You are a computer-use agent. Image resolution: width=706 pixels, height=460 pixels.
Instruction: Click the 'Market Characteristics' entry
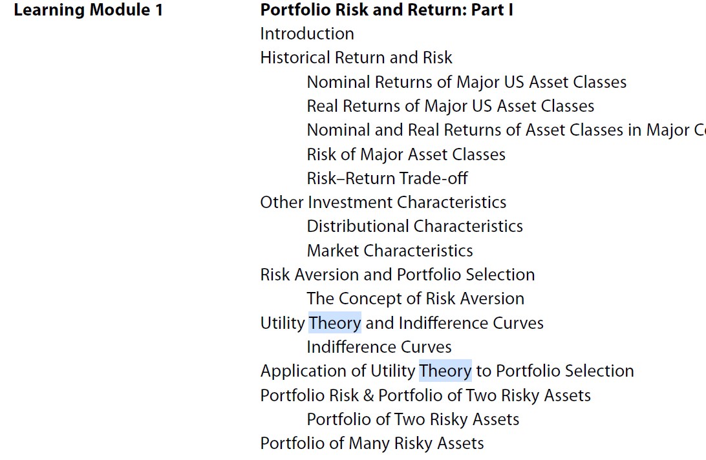click(390, 251)
